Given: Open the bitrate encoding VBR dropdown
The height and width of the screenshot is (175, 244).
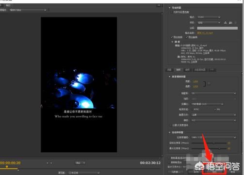Looking at the screenshot, I should [213, 137].
